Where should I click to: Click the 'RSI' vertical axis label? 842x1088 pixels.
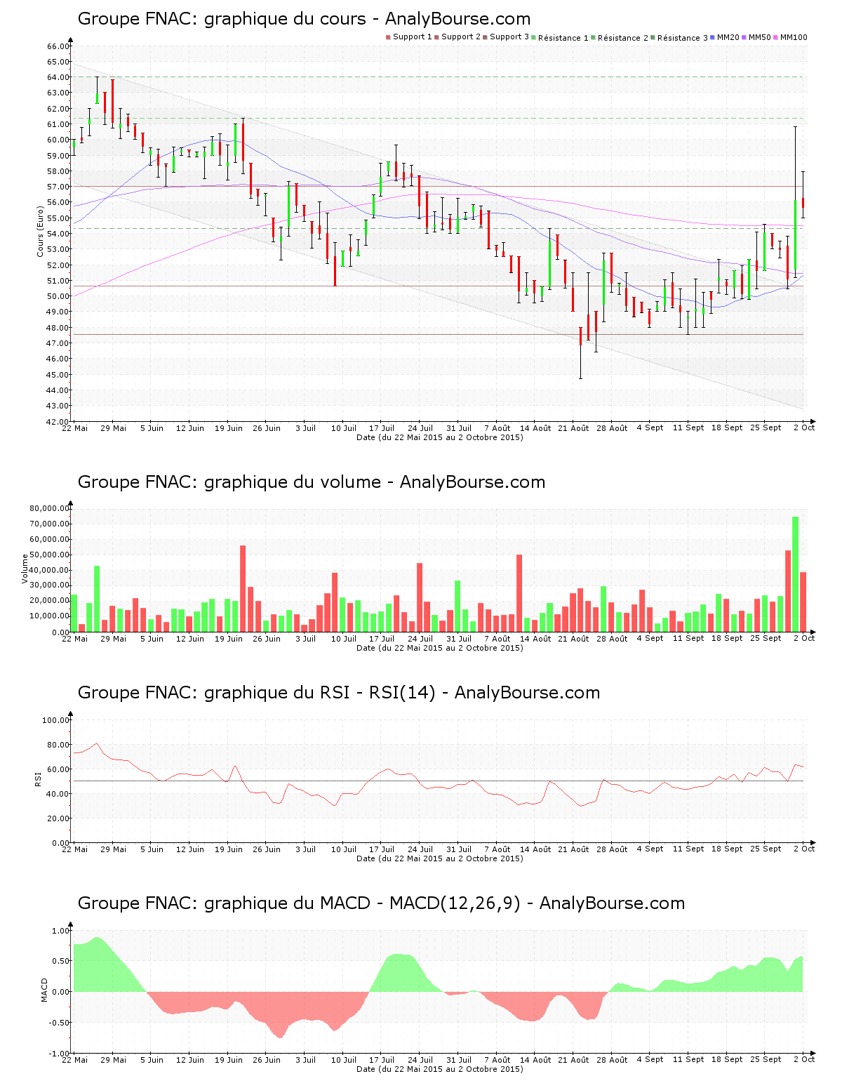pyautogui.click(x=38, y=778)
